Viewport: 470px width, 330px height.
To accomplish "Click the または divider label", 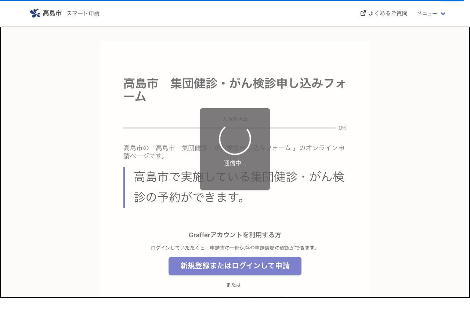I will [234, 285].
